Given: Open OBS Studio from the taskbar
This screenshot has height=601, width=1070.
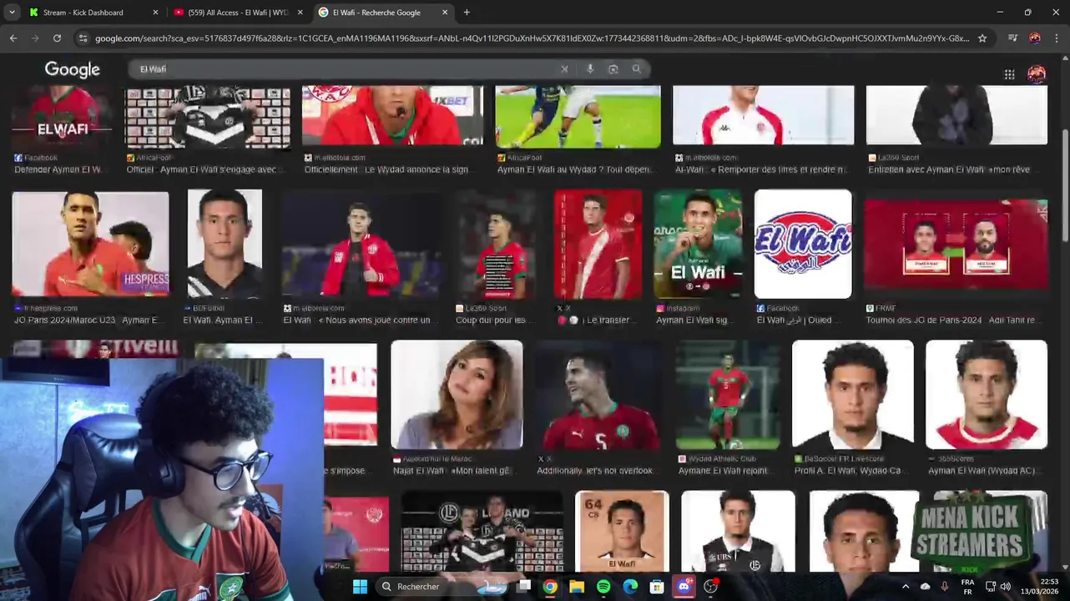Looking at the screenshot, I should coord(710,587).
